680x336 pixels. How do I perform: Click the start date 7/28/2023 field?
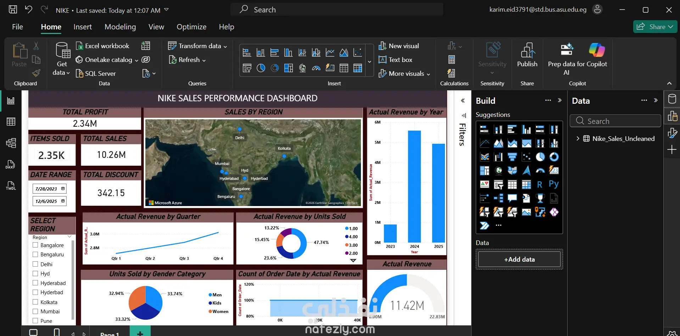[x=50, y=189]
